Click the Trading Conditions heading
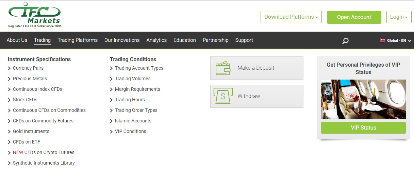Viewport: 414px width, 169px height. 133,59
